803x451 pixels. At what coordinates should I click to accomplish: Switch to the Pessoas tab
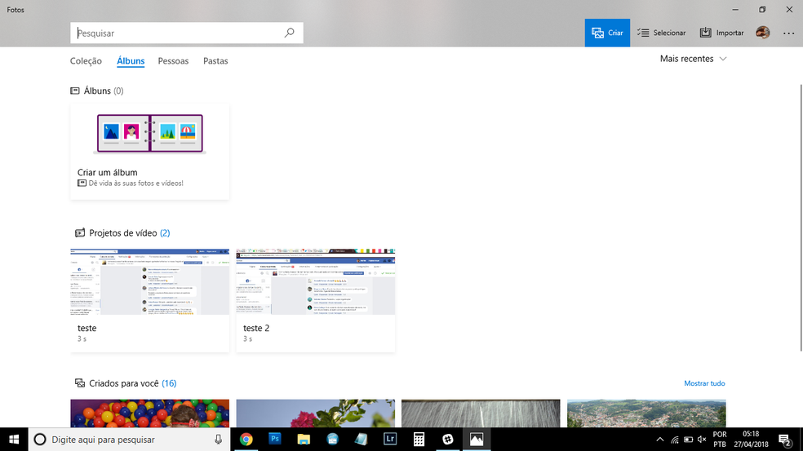(173, 61)
